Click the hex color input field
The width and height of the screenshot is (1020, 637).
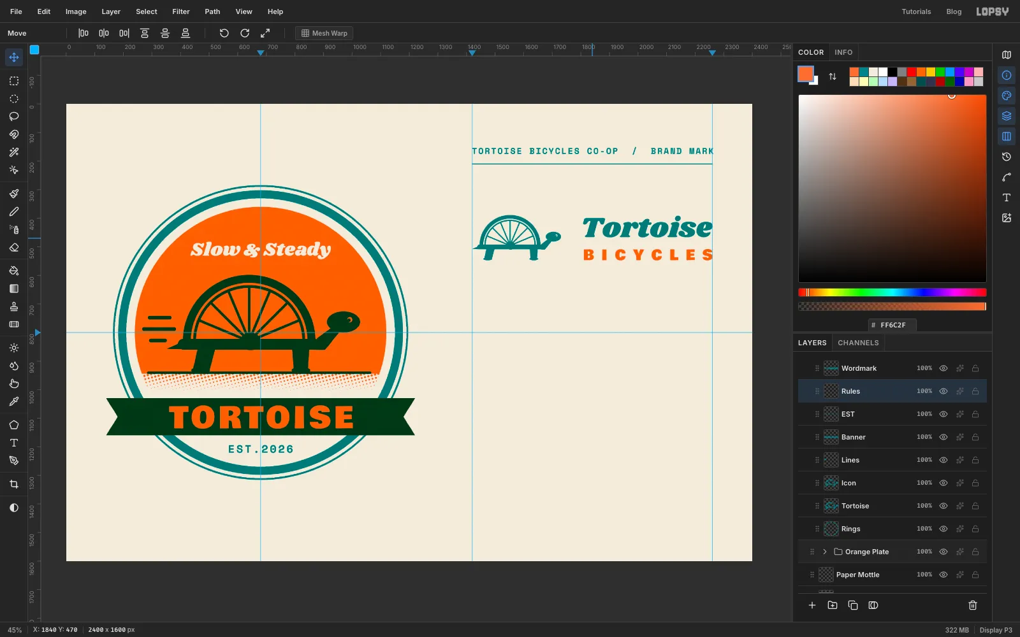tap(892, 325)
